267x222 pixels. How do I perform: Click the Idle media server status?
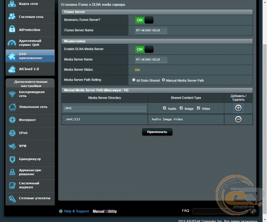[137, 70]
